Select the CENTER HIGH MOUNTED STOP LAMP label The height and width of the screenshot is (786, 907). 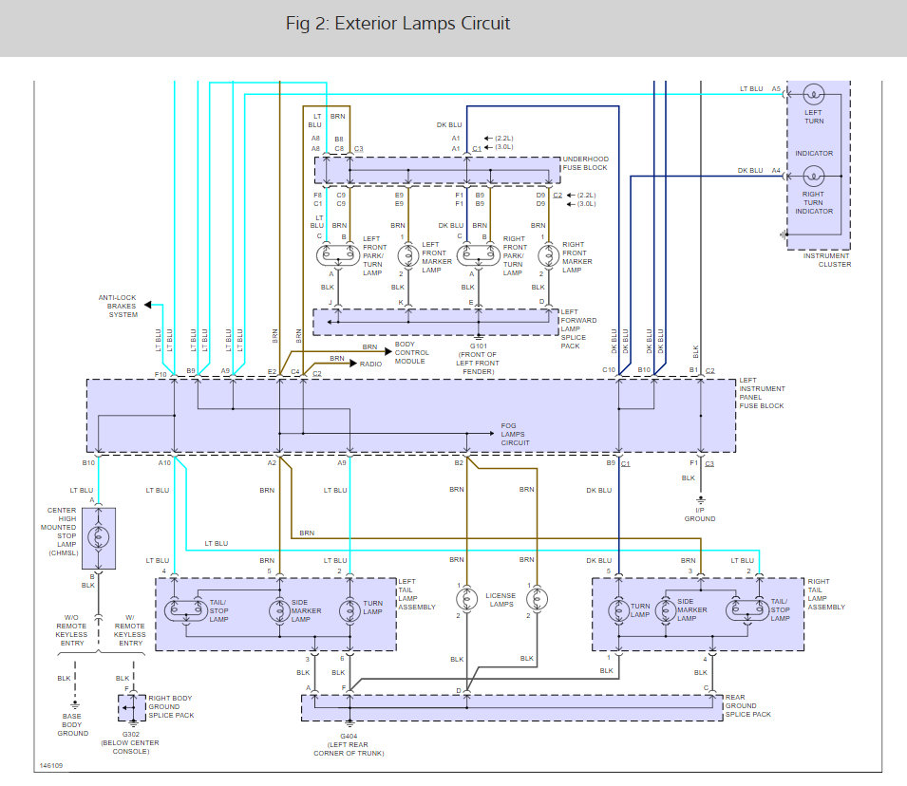click(x=60, y=532)
